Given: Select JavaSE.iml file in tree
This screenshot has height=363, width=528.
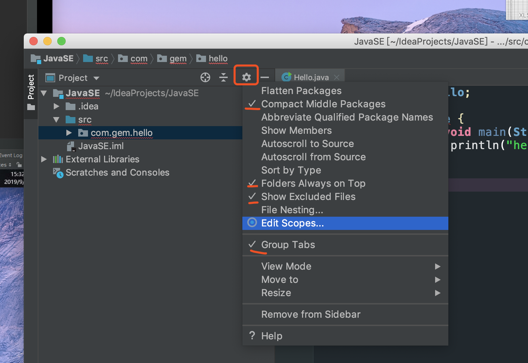Looking at the screenshot, I should click(101, 146).
